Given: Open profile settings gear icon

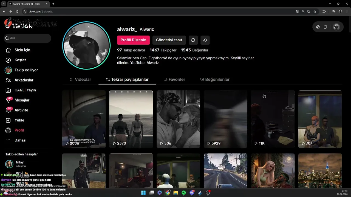Looking at the screenshot, I should pos(193,40).
